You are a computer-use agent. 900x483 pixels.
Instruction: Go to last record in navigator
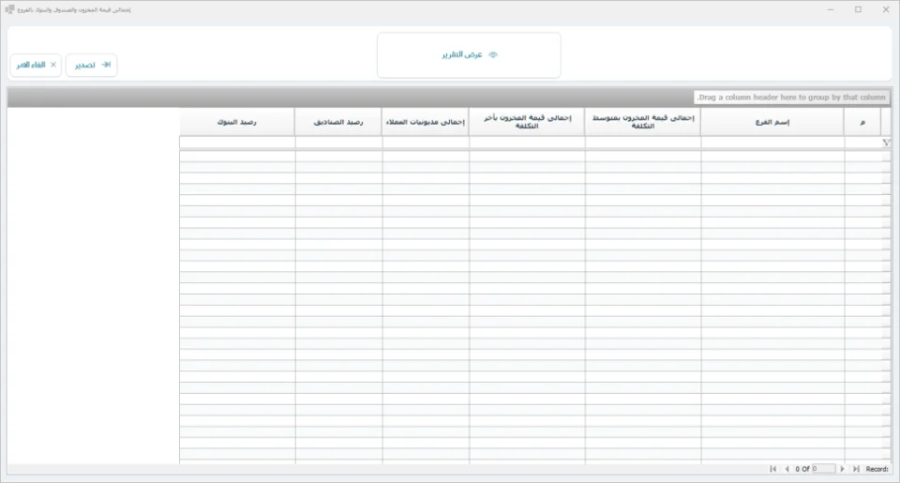(x=856, y=469)
